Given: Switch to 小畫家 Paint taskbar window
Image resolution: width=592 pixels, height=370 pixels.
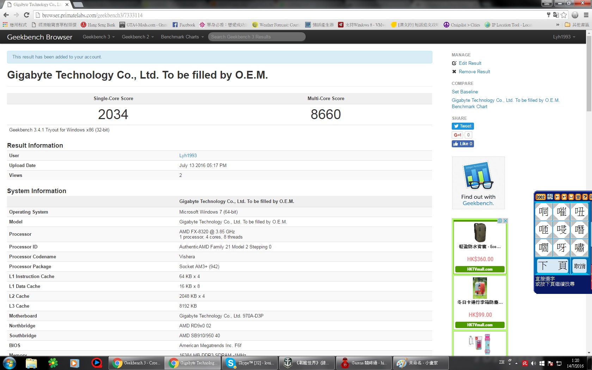Looking at the screenshot, I should pyautogui.click(x=421, y=363).
